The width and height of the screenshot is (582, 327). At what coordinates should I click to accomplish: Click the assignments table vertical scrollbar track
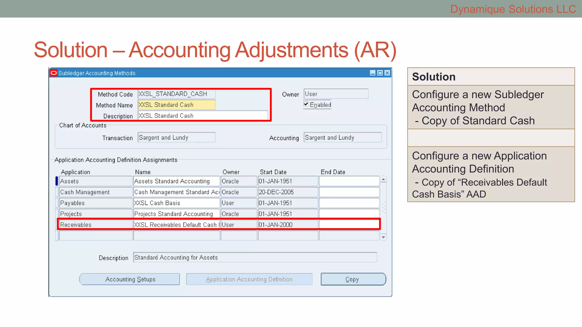click(x=383, y=221)
